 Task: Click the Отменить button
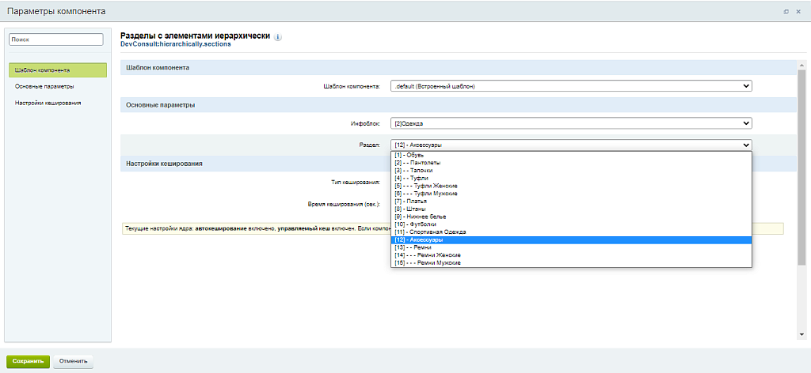(73, 361)
